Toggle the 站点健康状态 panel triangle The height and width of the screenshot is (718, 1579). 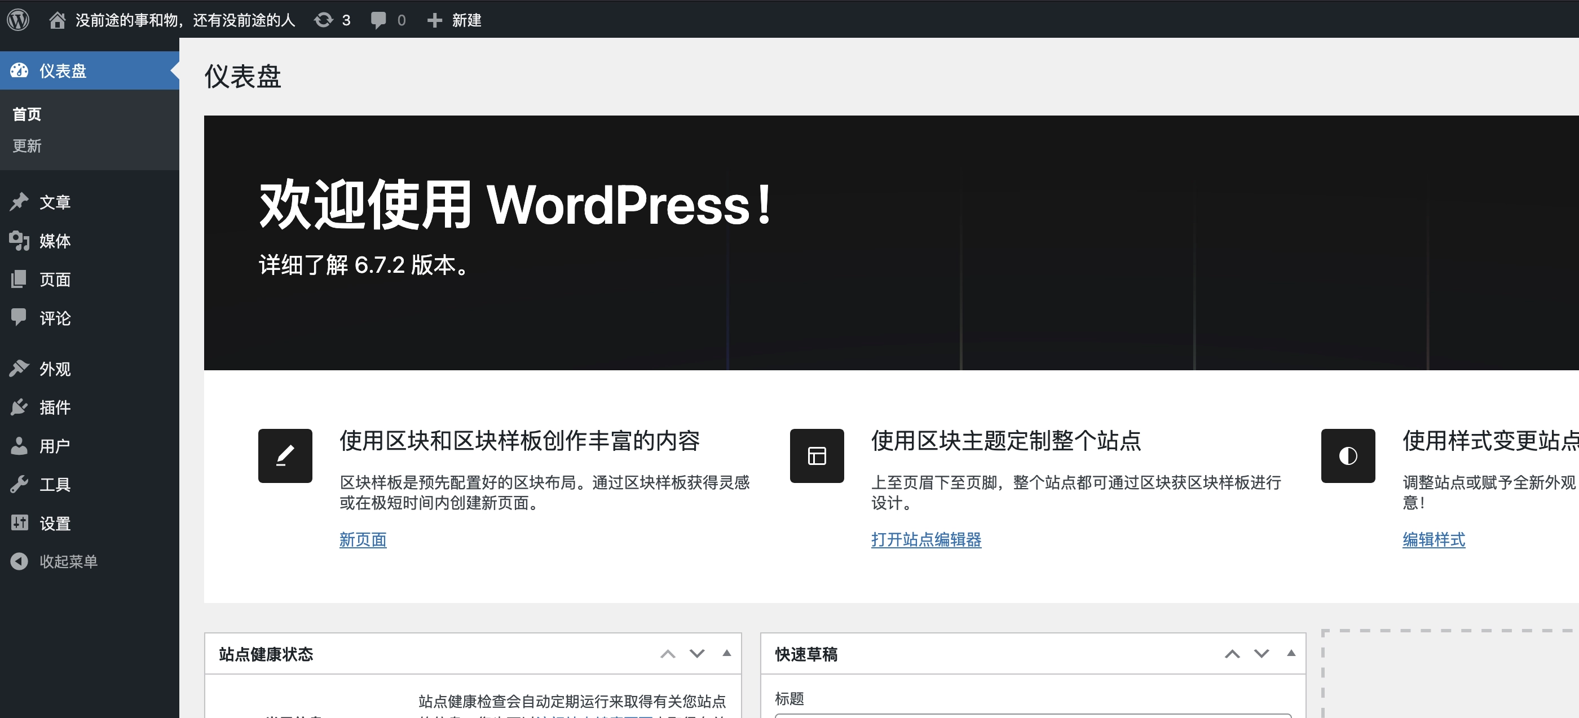726,654
